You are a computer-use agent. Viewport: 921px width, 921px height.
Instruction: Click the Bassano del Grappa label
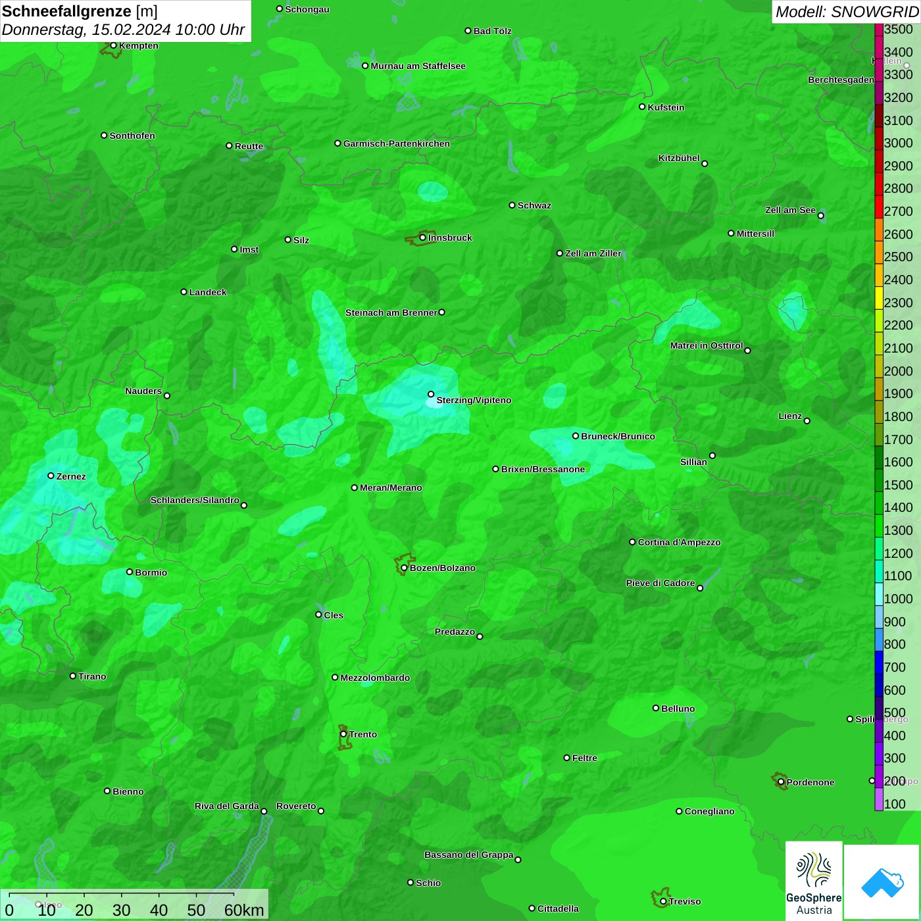click(x=468, y=855)
